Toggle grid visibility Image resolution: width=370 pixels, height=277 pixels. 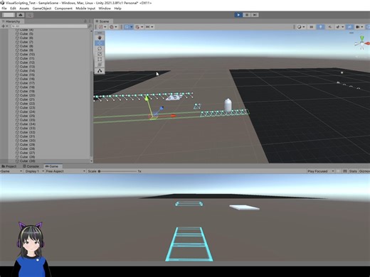[127, 27]
